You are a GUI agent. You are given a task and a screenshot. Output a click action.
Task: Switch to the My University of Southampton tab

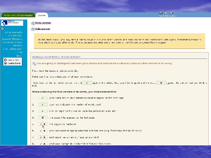coord(18,15)
